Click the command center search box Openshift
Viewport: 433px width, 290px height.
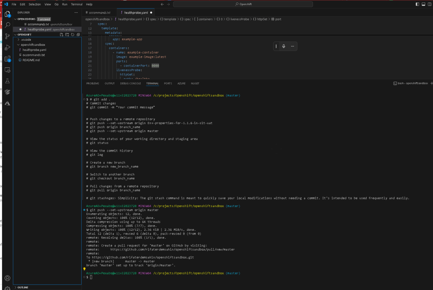243,4
